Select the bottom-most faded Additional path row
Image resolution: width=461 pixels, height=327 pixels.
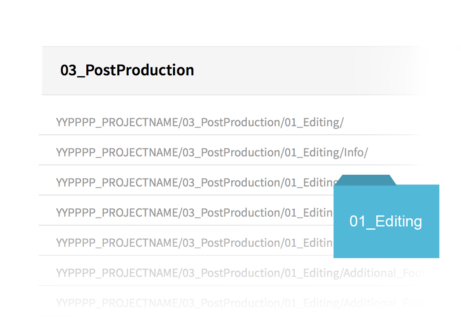[x=229, y=303]
